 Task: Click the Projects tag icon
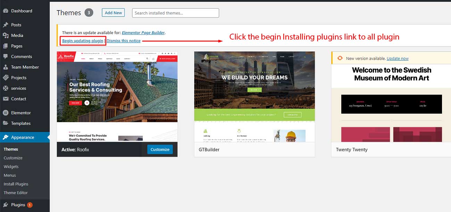(x=6, y=78)
